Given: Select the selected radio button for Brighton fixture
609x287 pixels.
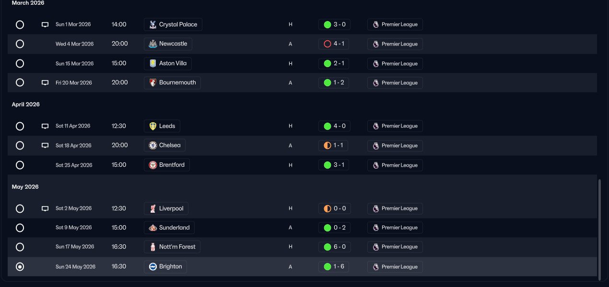Looking at the screenshot, I should click(20, 266).
